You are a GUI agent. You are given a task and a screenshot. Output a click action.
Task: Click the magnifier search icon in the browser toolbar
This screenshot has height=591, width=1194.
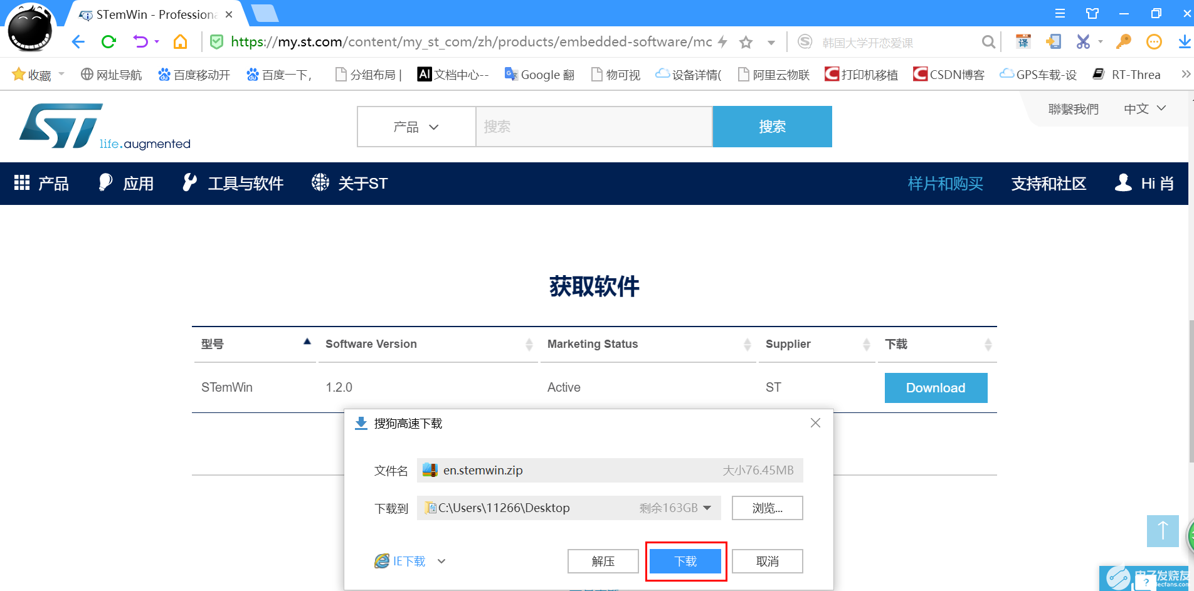click(x=988, y=42)
